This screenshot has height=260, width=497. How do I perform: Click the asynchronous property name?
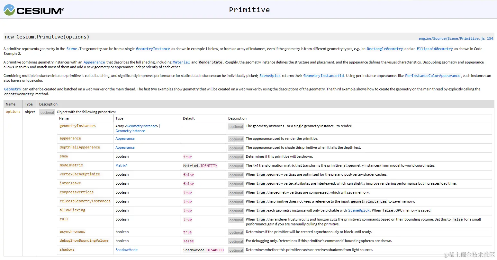pyautogui.click(x=72, y=231)
